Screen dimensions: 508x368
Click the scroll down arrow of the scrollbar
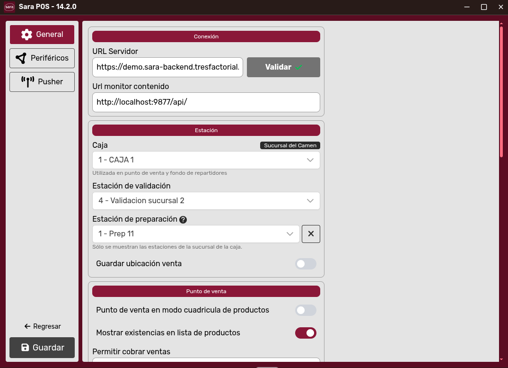click(501, 359)
